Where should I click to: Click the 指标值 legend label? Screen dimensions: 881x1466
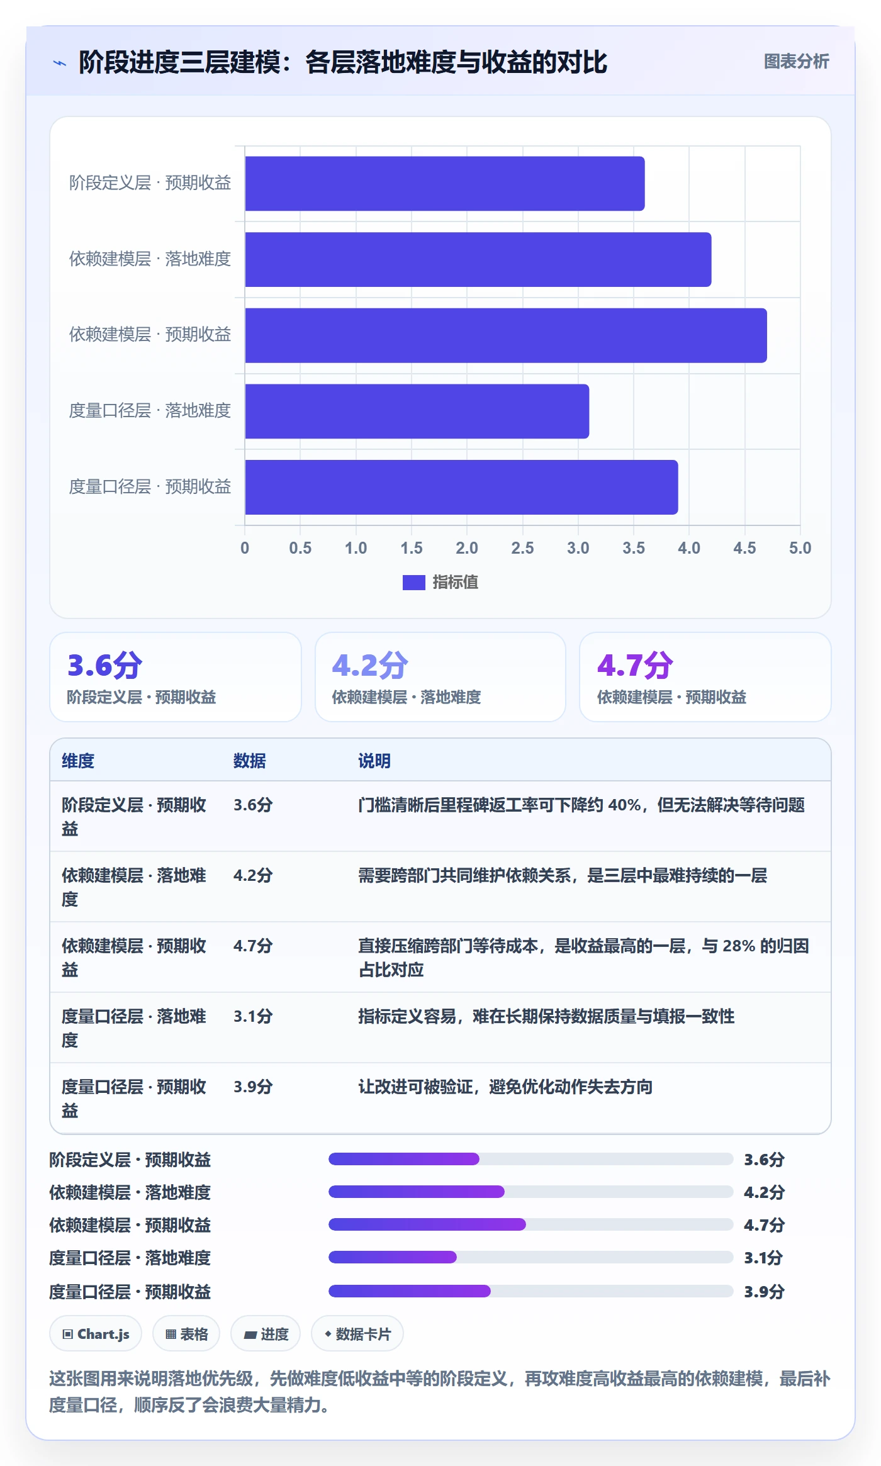click(x=455, y=583)
